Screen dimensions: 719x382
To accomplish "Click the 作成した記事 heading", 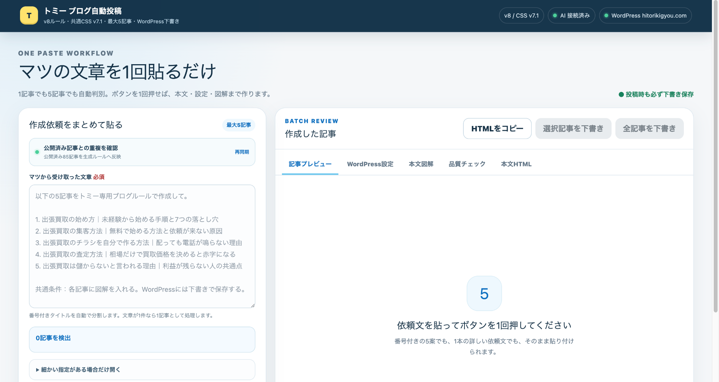I will 310,134.
